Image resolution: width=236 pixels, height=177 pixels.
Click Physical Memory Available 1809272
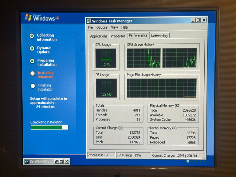[x=189, y=115]
